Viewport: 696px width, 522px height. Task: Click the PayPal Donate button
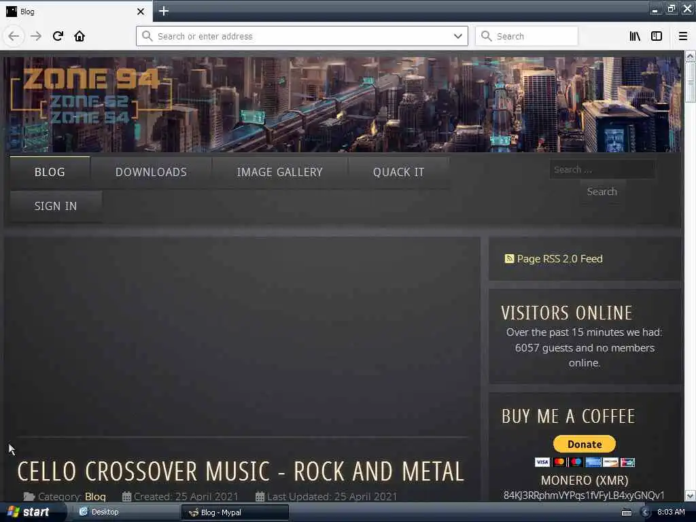(x=585, y=444)
